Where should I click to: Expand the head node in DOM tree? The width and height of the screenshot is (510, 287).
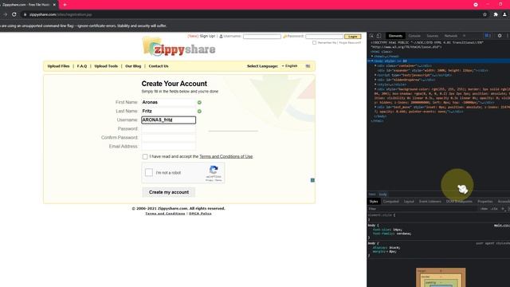pyautogui.click(x=372, y=57)
